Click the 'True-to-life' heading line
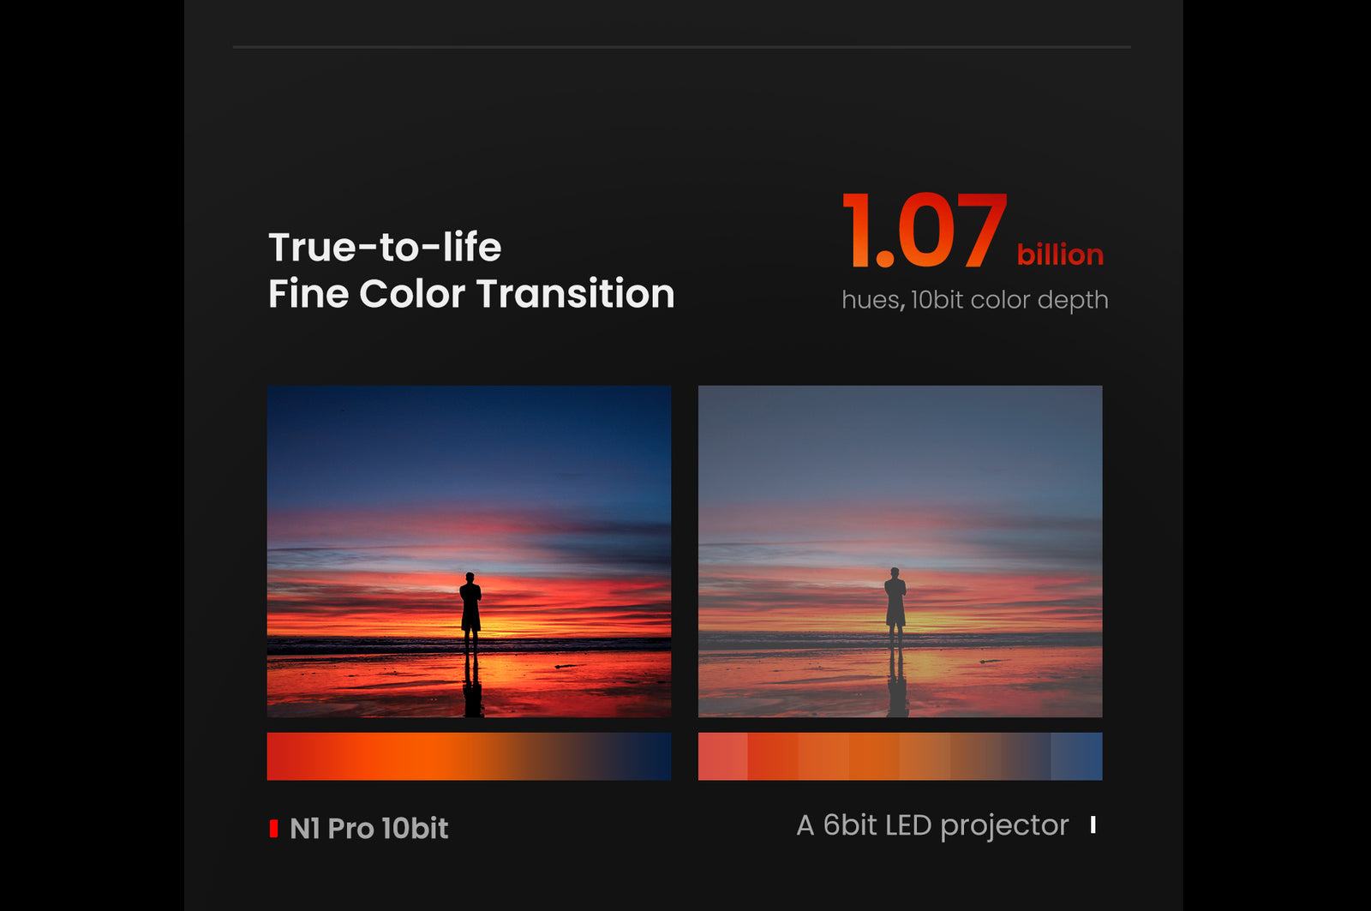The width and height of the screenshot is (1371, 911). click(x=385, y=248)
